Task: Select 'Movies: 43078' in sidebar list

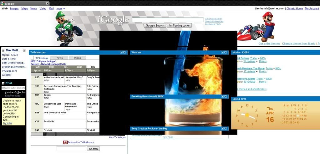Action: (10, 55)
